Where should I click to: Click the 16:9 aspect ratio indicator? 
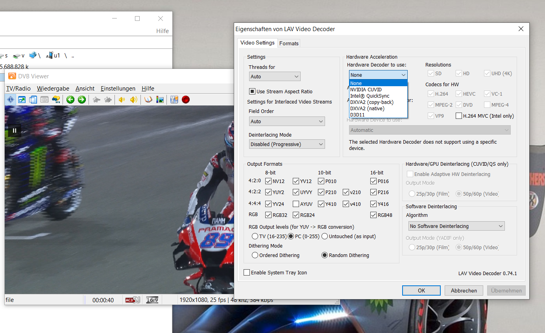click(x=152, y=300)
